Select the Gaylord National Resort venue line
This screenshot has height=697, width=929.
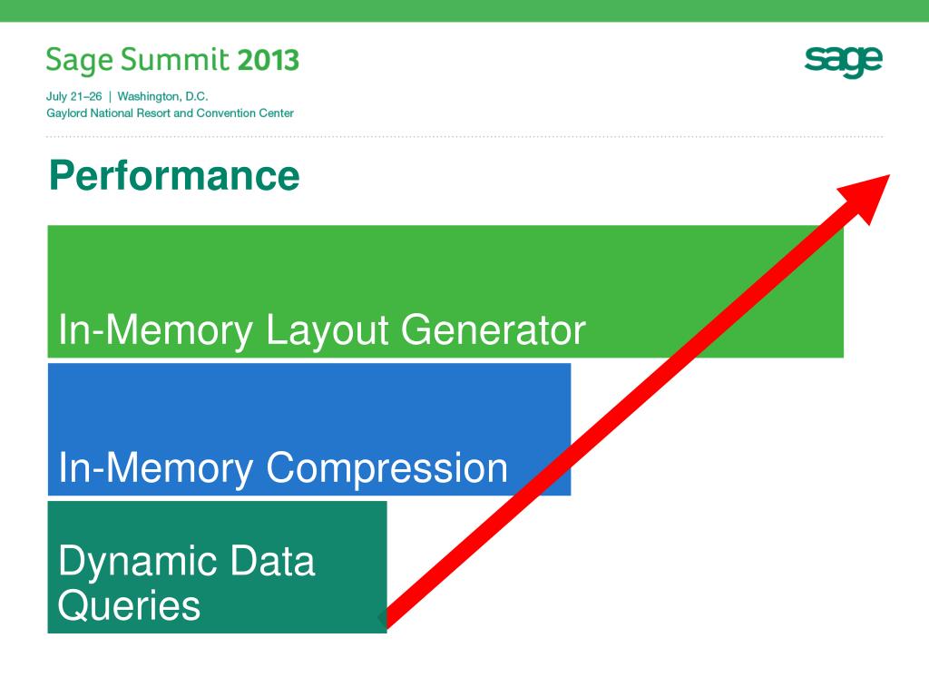(170, 113)
